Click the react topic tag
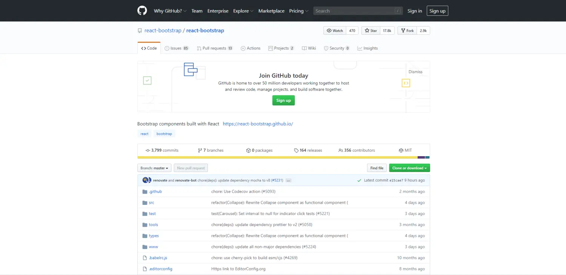This screenshot has width=566, height=275. pos(145,134)
